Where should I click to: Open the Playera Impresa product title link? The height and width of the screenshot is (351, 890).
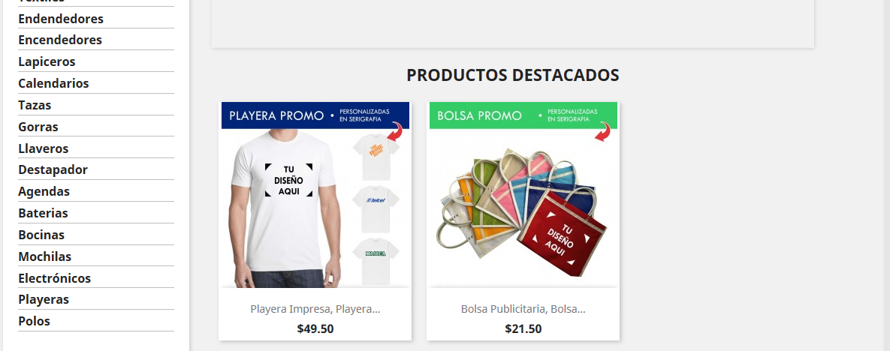click(315, 309)
